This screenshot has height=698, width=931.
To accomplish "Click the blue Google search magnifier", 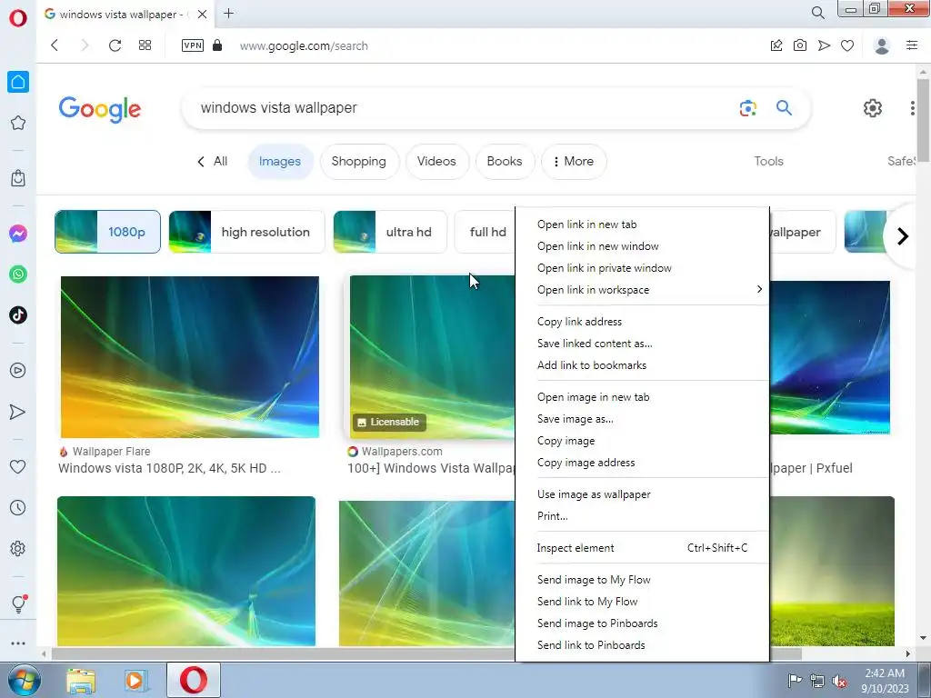I will pos(784,107).
